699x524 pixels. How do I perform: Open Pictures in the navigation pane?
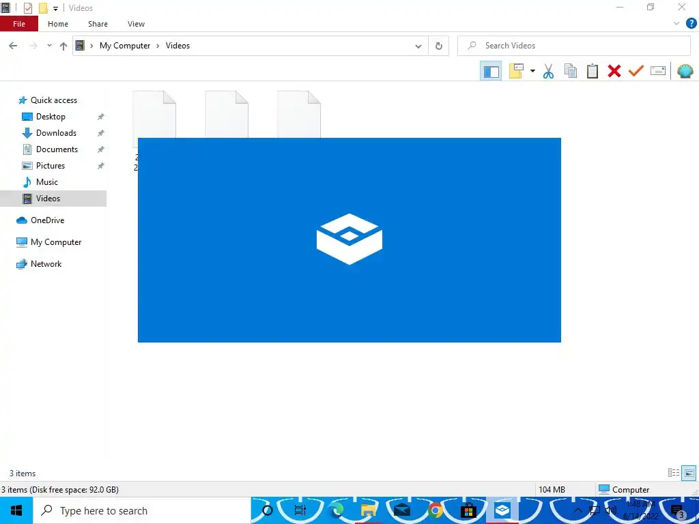coord(50,166)
